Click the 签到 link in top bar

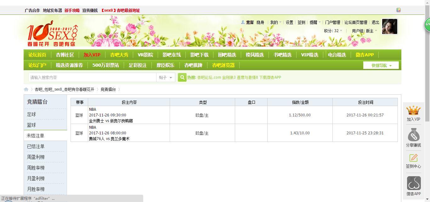click(x=301, y=22)
